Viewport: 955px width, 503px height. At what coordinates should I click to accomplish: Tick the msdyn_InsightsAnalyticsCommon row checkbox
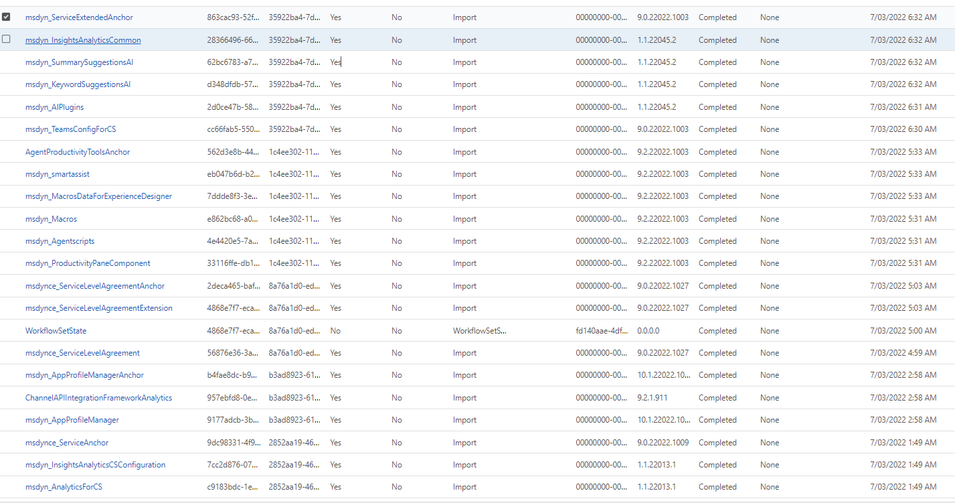coord(6,40)
